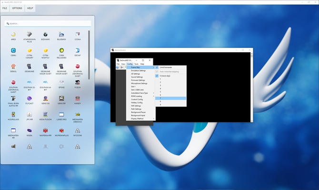Open the OPTIONS menu in WinDS PRO

pyautogui.click(x=17, y=9)
